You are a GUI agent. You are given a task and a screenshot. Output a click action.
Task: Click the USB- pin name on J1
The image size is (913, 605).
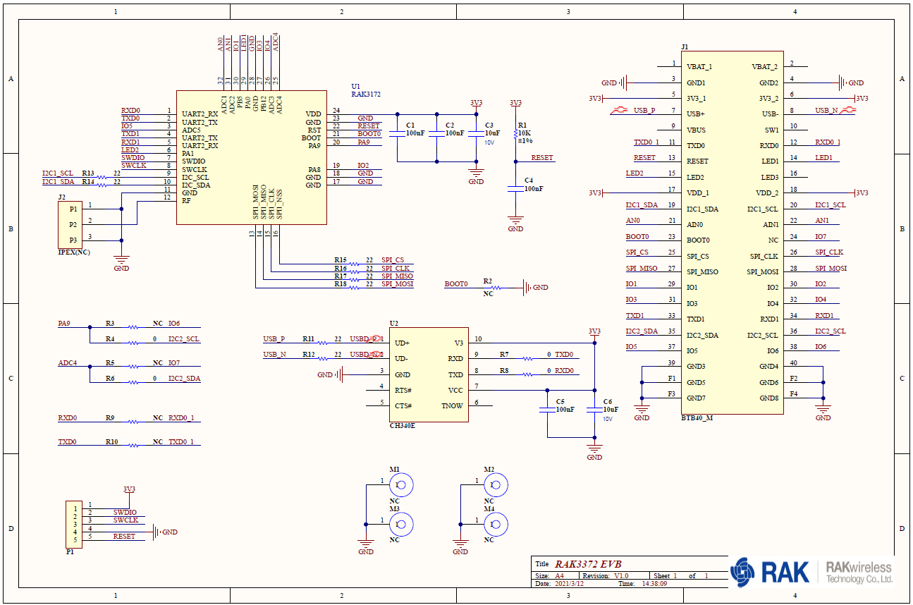point(769,114)
